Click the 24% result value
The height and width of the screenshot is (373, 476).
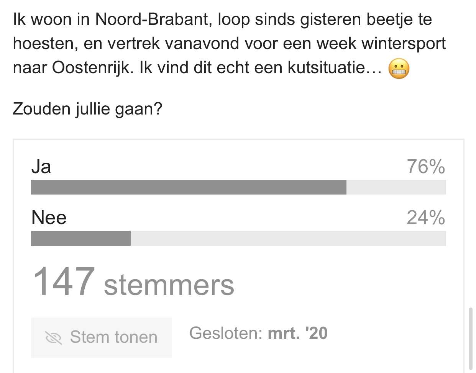(x=426, y=218)
